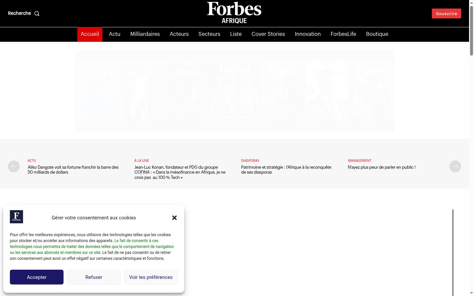
Task: Go to previous news carousel slide
Action: 14,166
